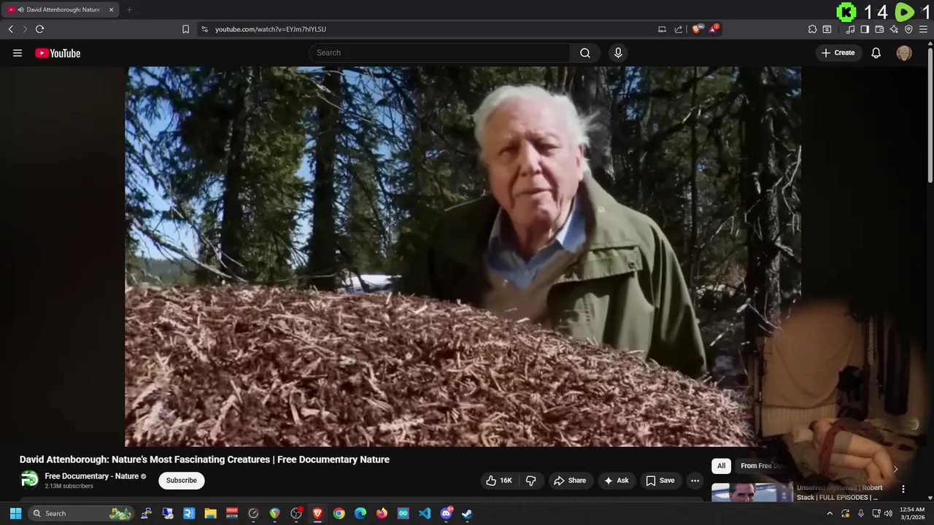
Task: Open Microsoft Edge from taskbar
Action: [x=360, y=513]
